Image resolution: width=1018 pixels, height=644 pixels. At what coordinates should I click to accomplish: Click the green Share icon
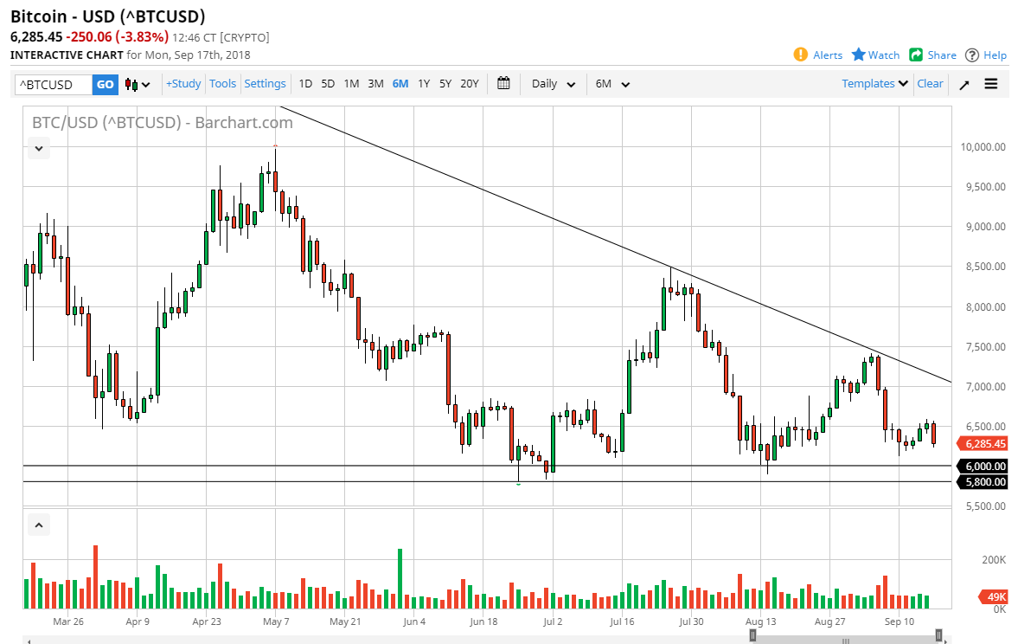[916, 55]
